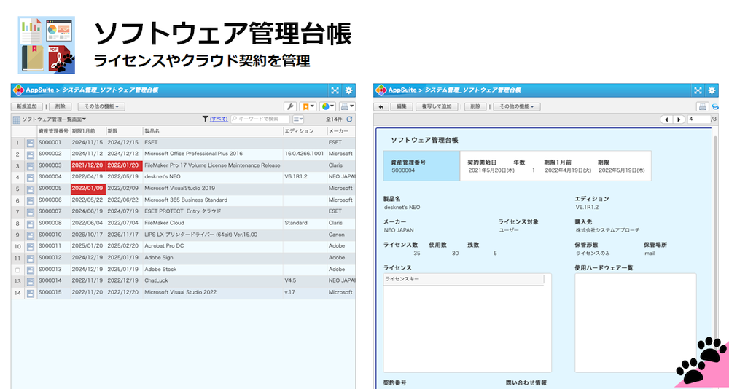
Task: Expand その他の機能 dropdown in list toolbar
Action: pyautogui.click(x=102, y=106)
